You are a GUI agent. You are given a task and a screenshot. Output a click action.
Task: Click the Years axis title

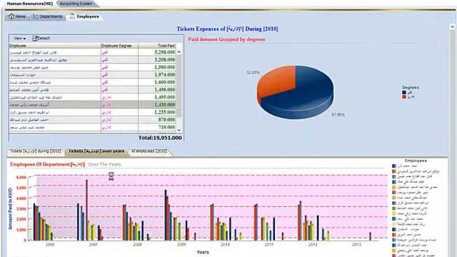click(x=203, y=252)
